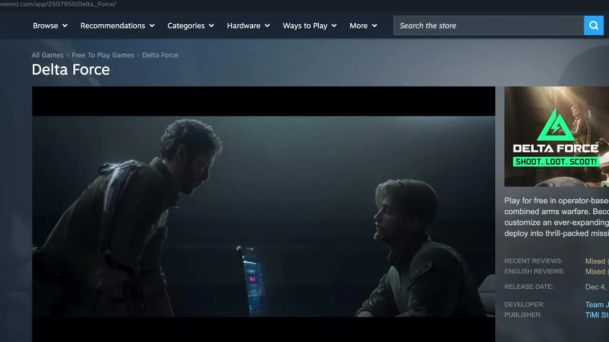
Task: Click the Mixed English reviews summary
Action: click(595, 272)
